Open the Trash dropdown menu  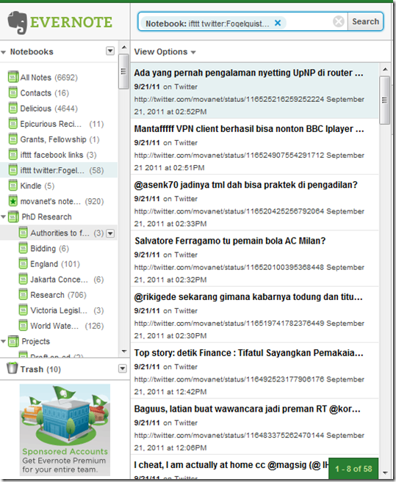point(123,368)
